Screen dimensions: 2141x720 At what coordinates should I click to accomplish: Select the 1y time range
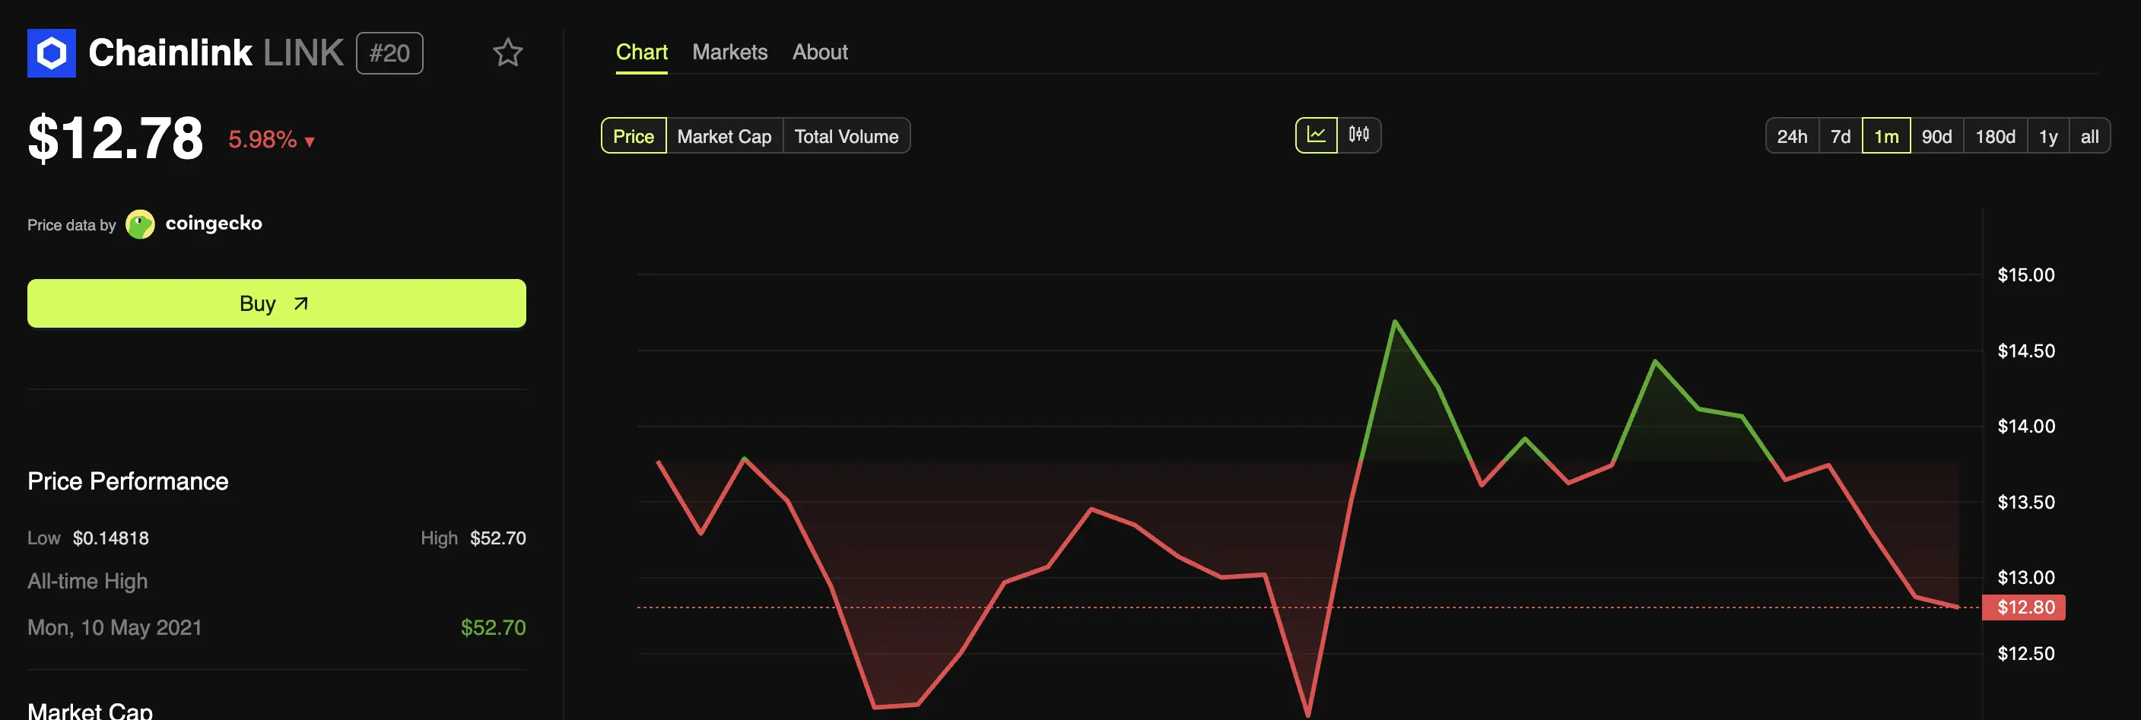pyautogui.click(x=2048, y=135)
